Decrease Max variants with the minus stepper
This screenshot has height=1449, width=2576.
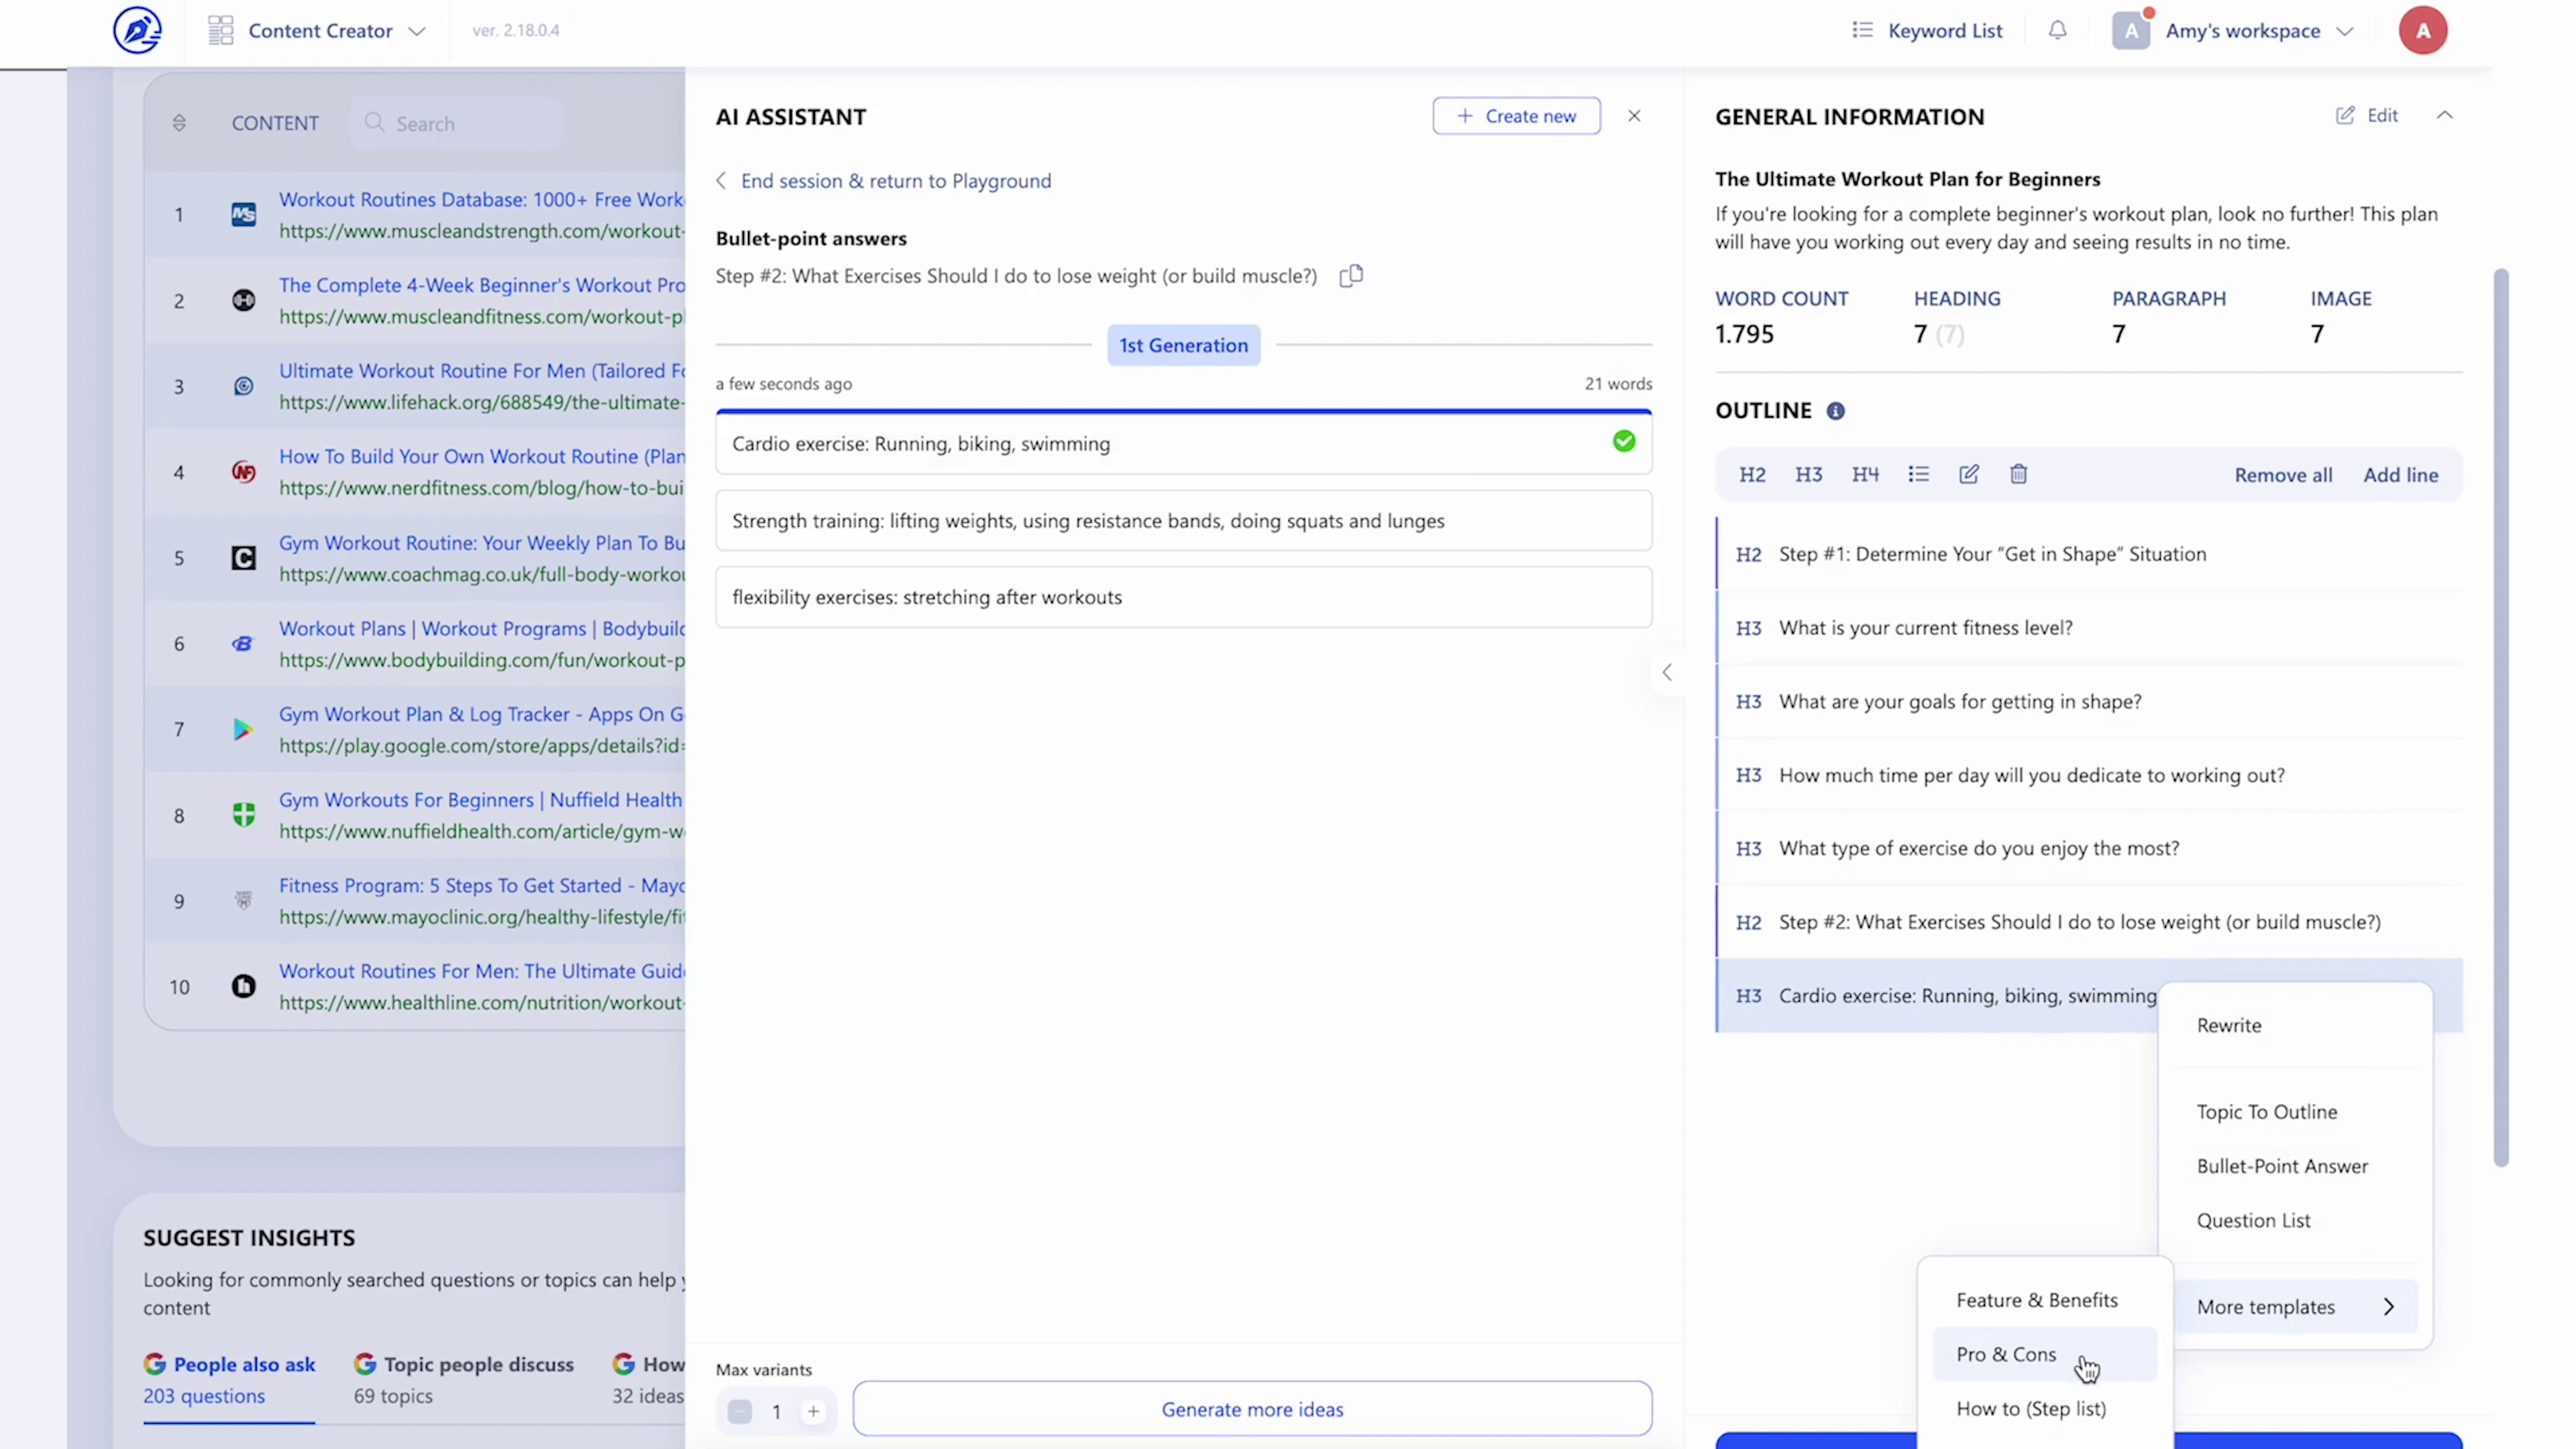[x=739, y=1411]
